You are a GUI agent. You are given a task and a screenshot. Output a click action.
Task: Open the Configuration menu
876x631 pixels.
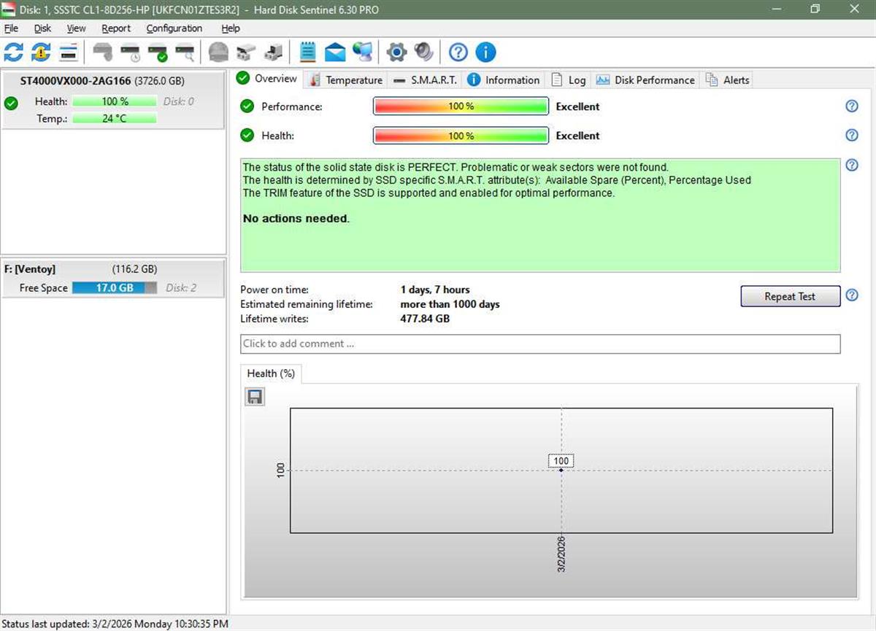pos(174,28)
